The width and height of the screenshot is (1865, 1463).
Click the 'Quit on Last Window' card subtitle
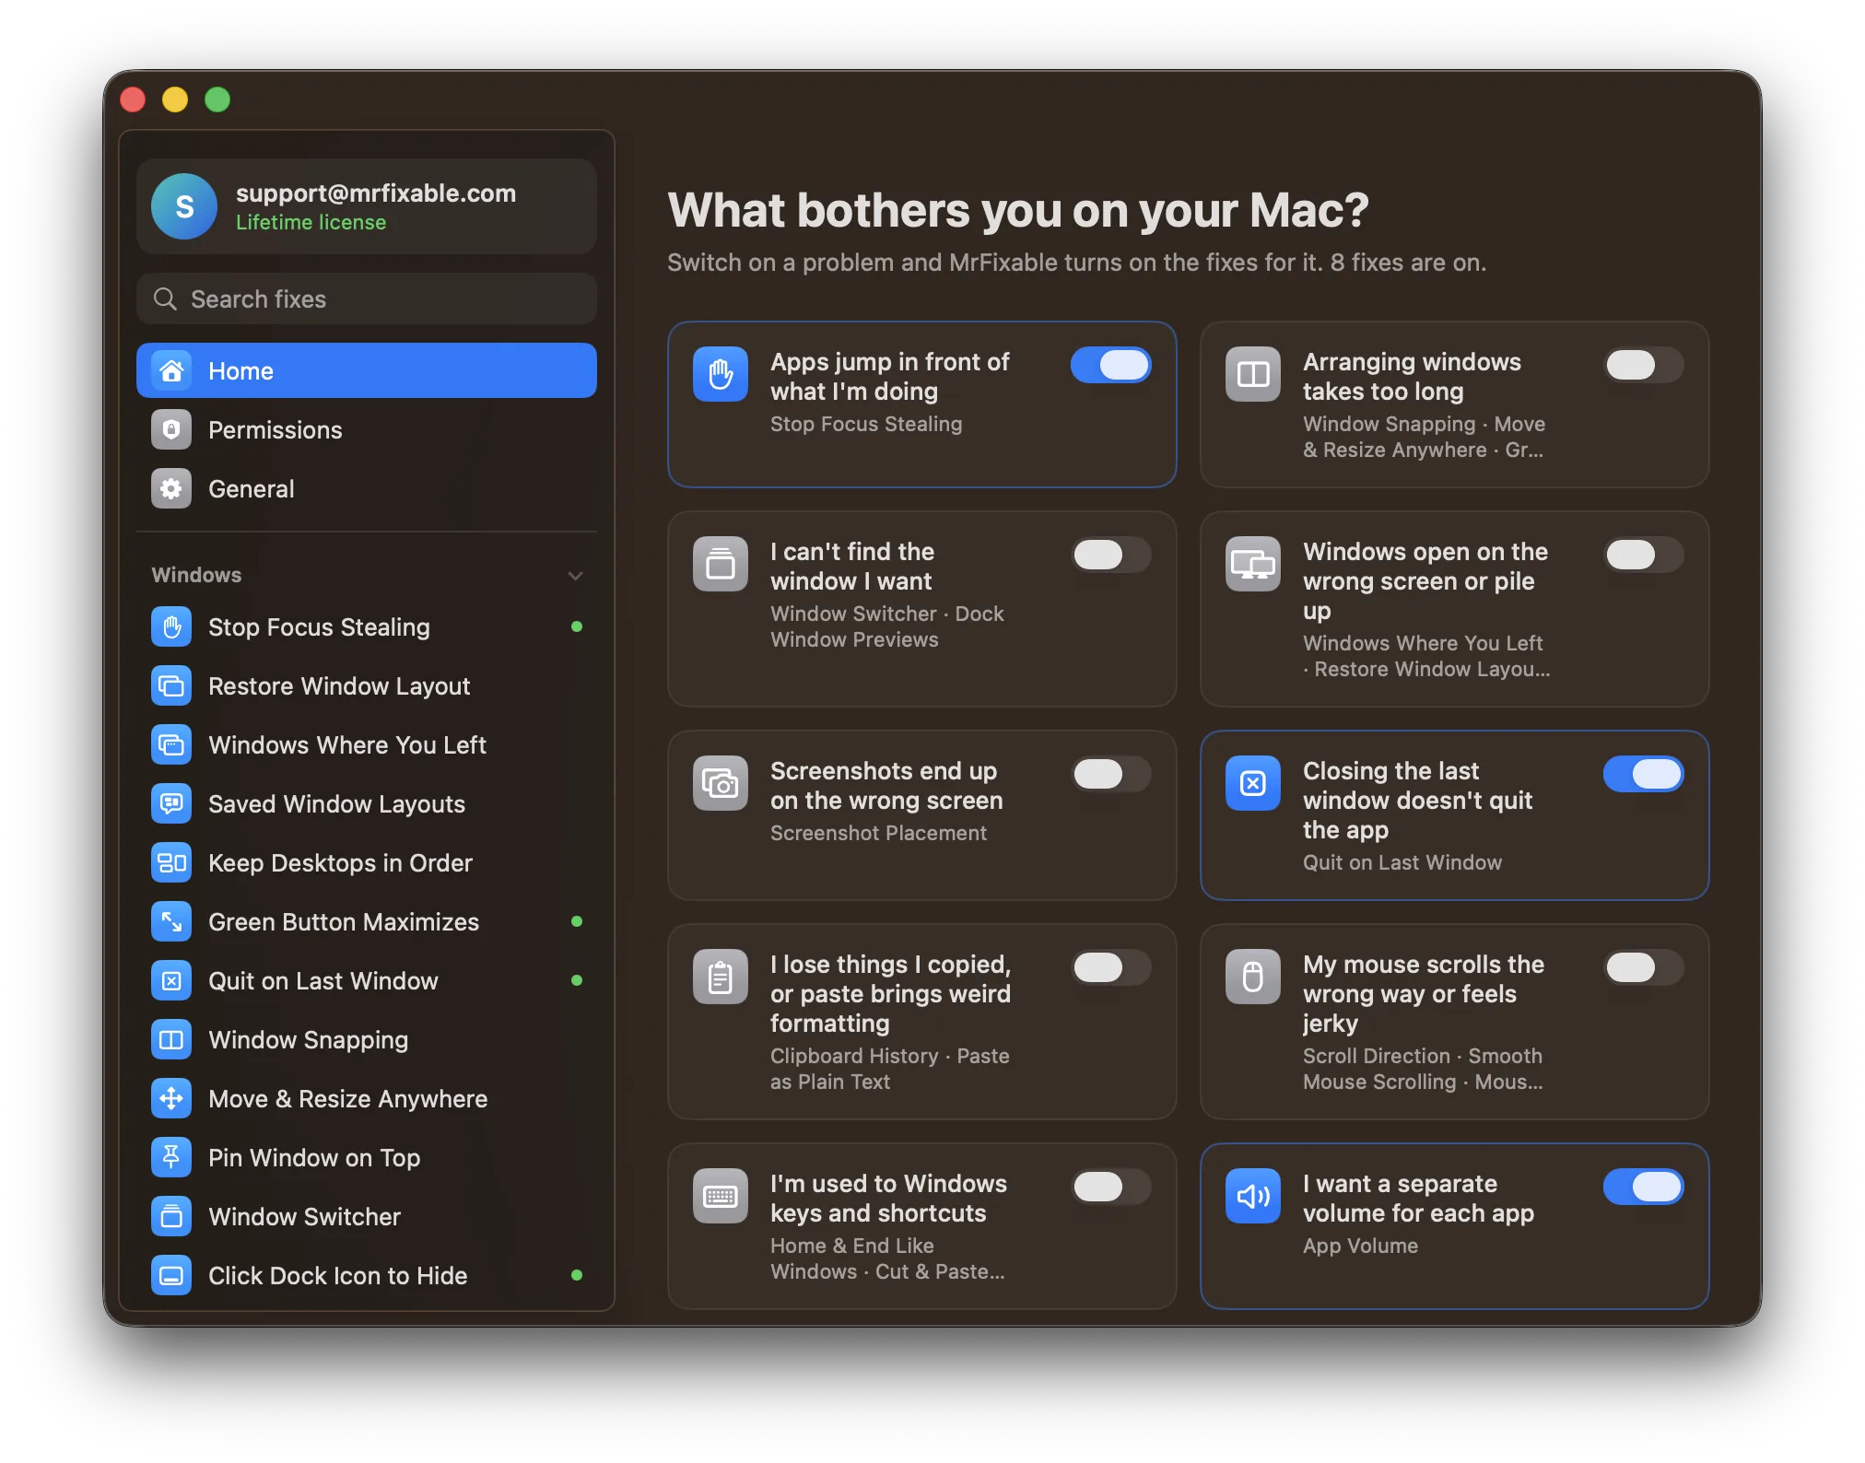1402,862
